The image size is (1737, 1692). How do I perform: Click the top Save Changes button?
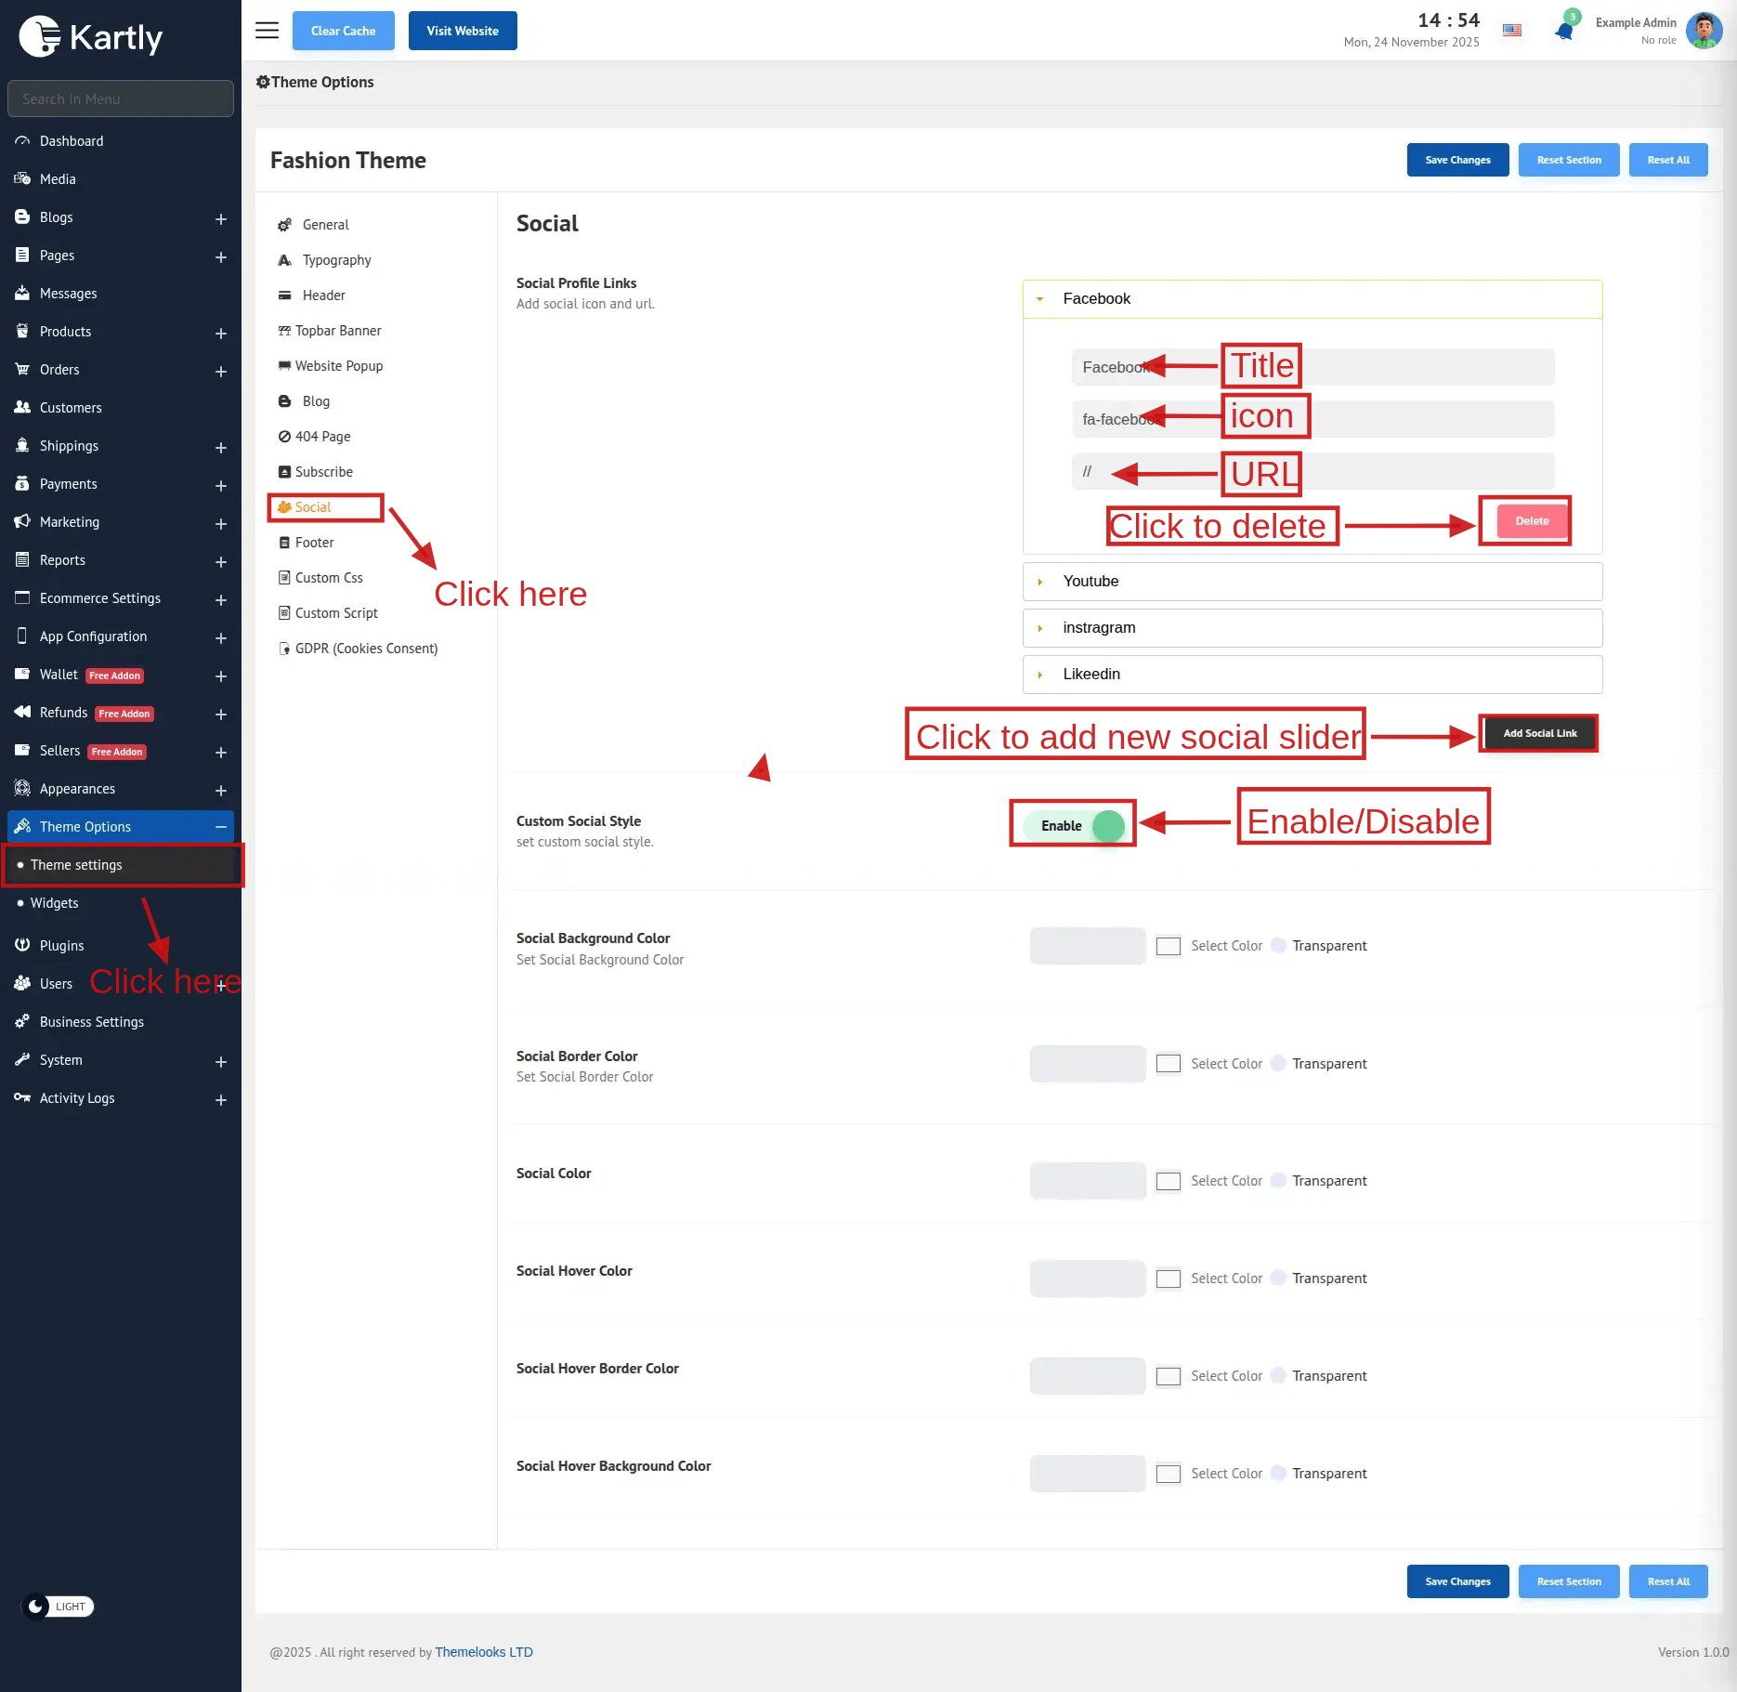(x=1456, y=160)
